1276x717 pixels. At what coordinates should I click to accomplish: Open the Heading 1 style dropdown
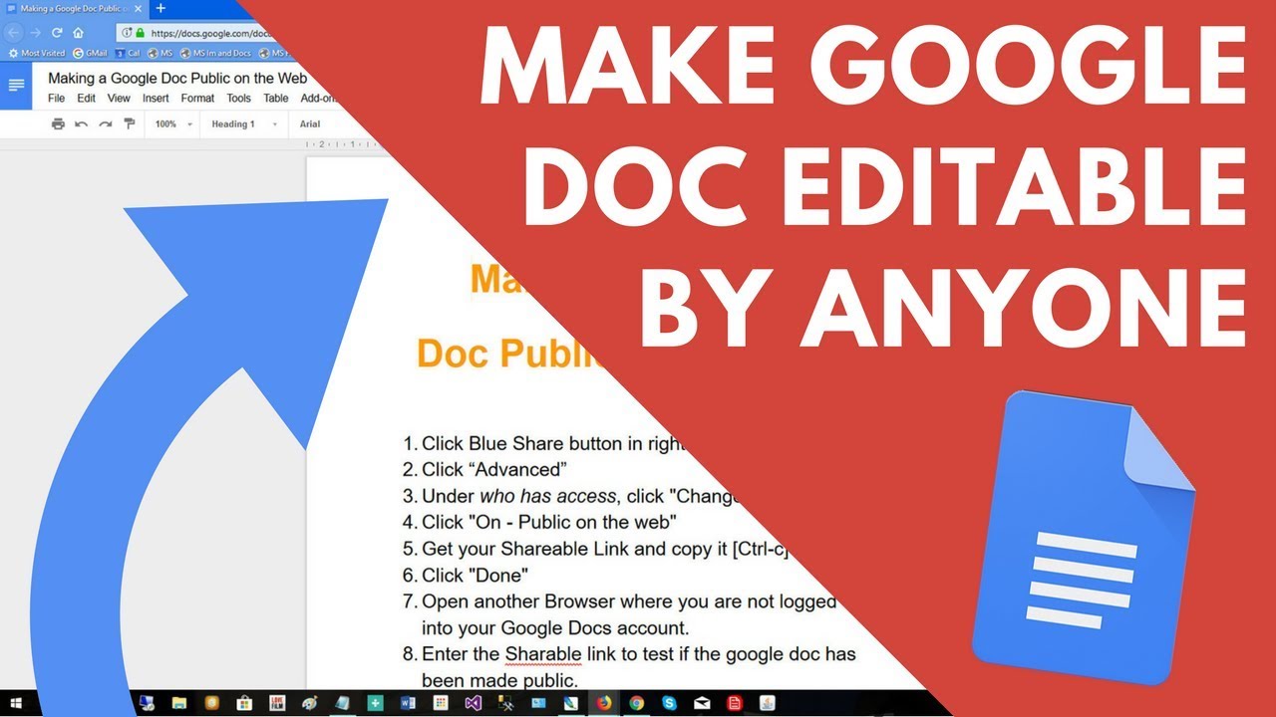[244, 124]
